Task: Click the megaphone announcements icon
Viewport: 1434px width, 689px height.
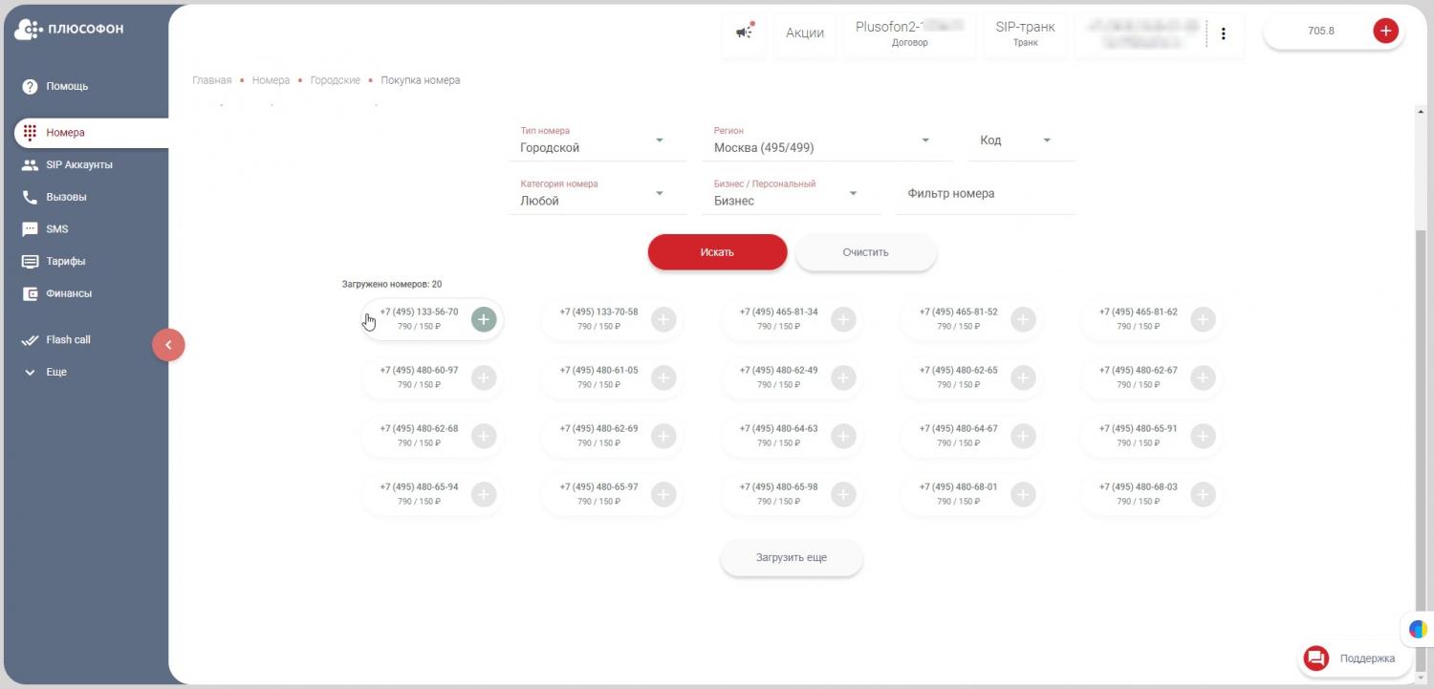Action: (x=744, y=32)
